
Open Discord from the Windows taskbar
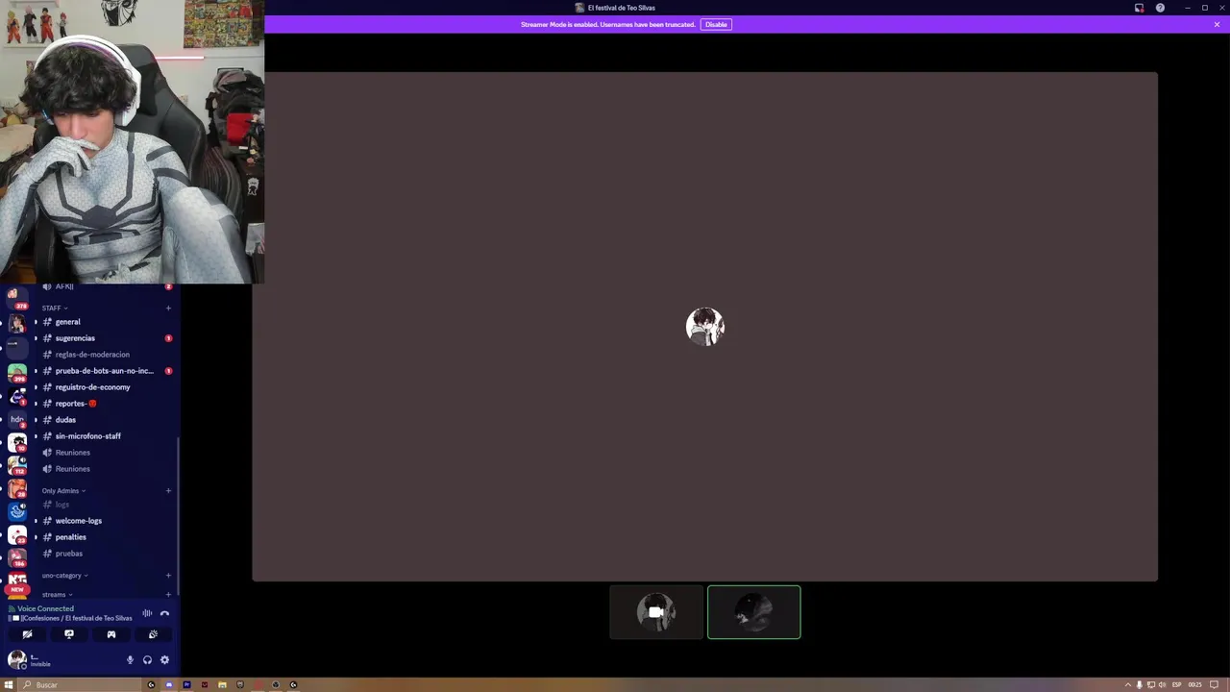[169, 684]
